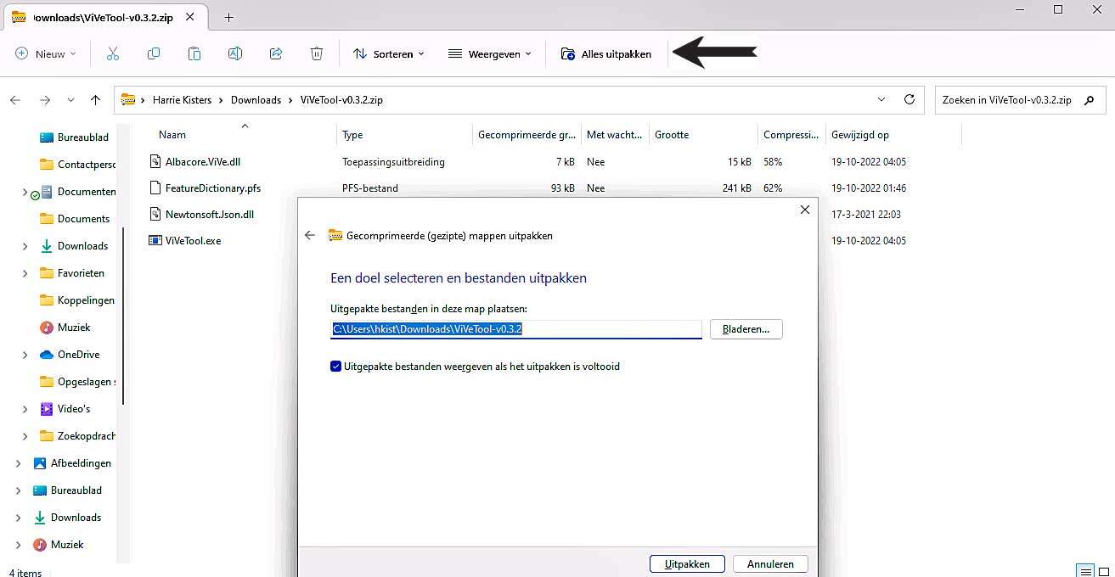1115x577 pixels.
Task: Click the Paste clipboard icon
Action: click(x=194, y=53)
